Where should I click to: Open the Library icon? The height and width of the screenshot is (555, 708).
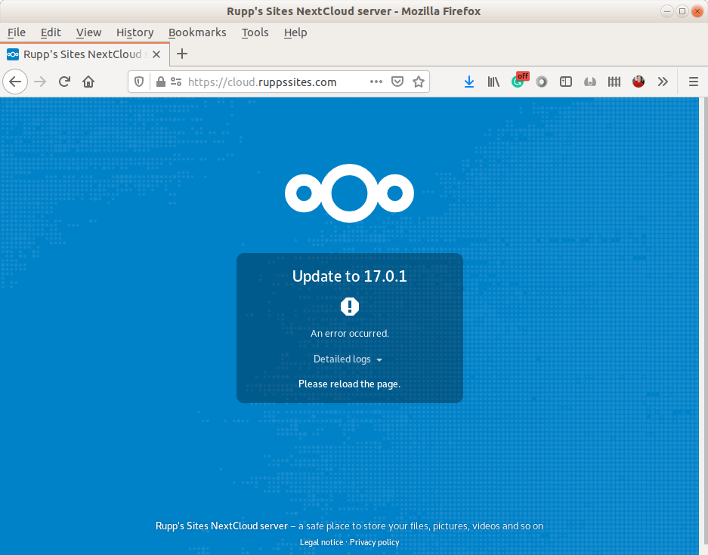pos(493,82)
